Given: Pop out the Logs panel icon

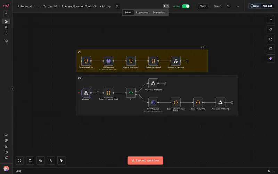Looking at the screenshot, I should click(269, 171).
